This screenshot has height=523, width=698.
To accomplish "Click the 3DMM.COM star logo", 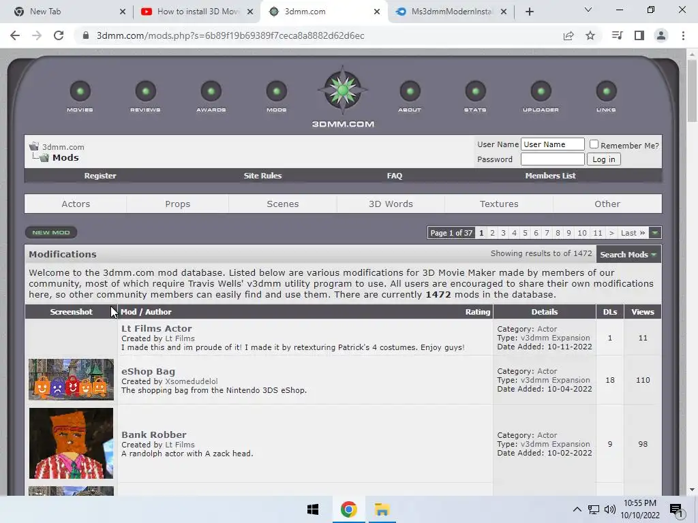I will point(343,91).
